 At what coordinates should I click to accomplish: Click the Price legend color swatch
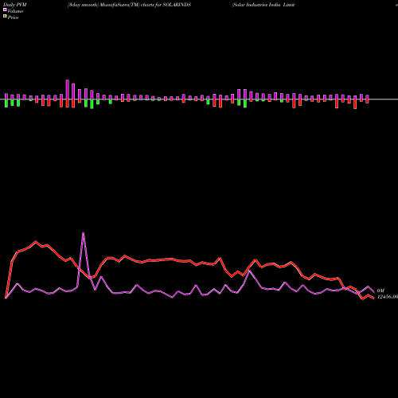click(5, 17)
